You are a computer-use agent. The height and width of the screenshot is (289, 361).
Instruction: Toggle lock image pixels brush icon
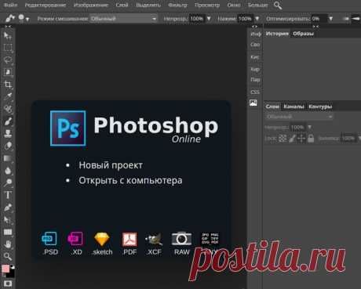(x=292, y=139)
